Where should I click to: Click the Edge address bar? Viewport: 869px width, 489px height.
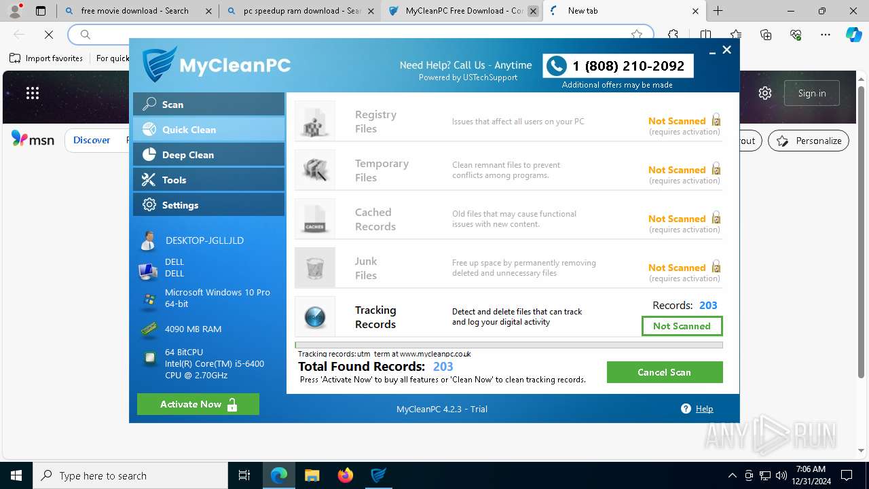click(360, 34)
